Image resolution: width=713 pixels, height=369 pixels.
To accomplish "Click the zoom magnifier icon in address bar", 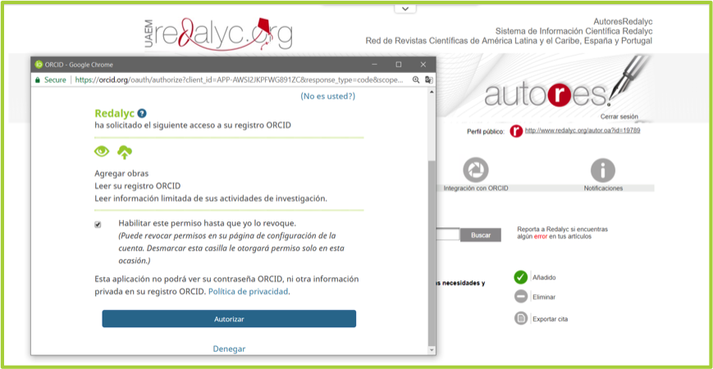I will (x=416, y=80).
